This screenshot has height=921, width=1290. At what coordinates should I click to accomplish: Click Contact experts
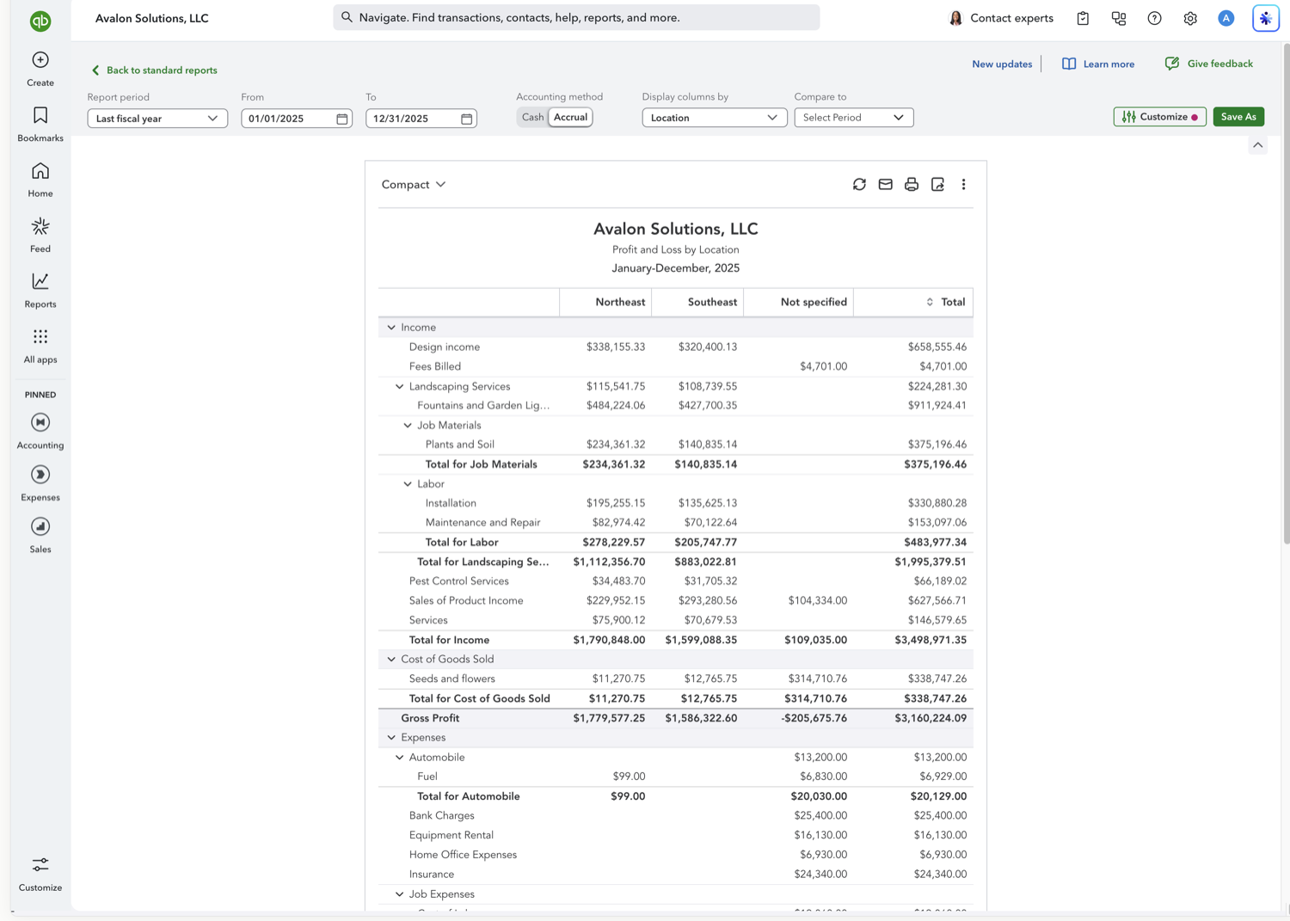tap(1001, 18)
